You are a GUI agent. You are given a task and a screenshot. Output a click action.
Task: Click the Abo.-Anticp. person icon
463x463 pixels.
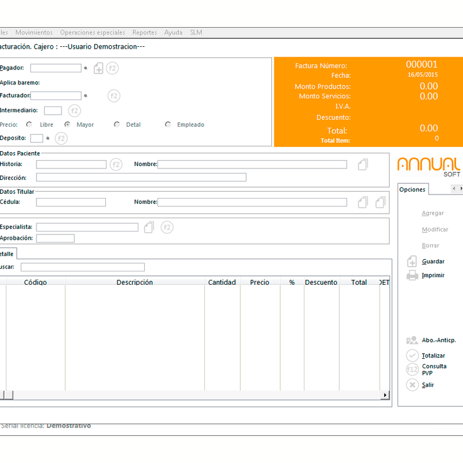[x=412, y=340]
